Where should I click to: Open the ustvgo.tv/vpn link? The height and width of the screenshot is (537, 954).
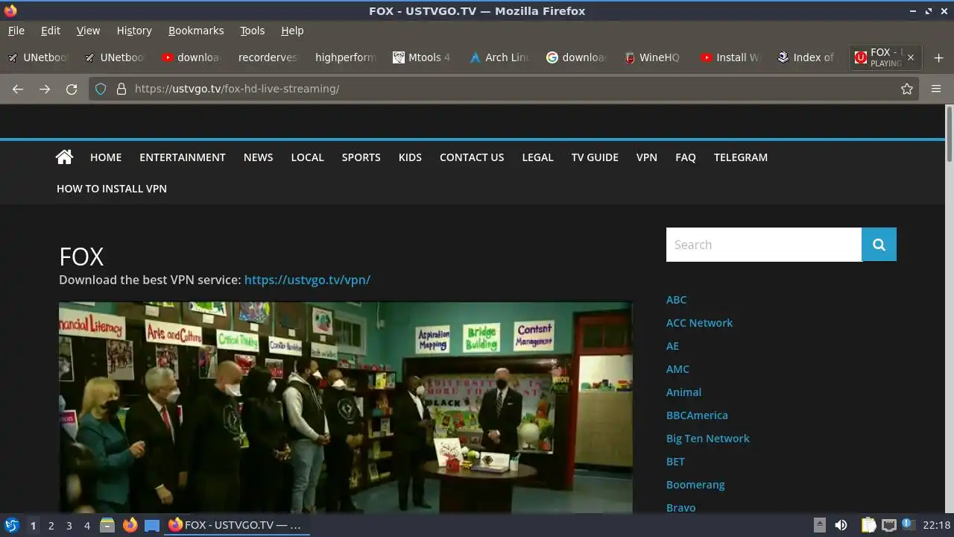(307, 280)
